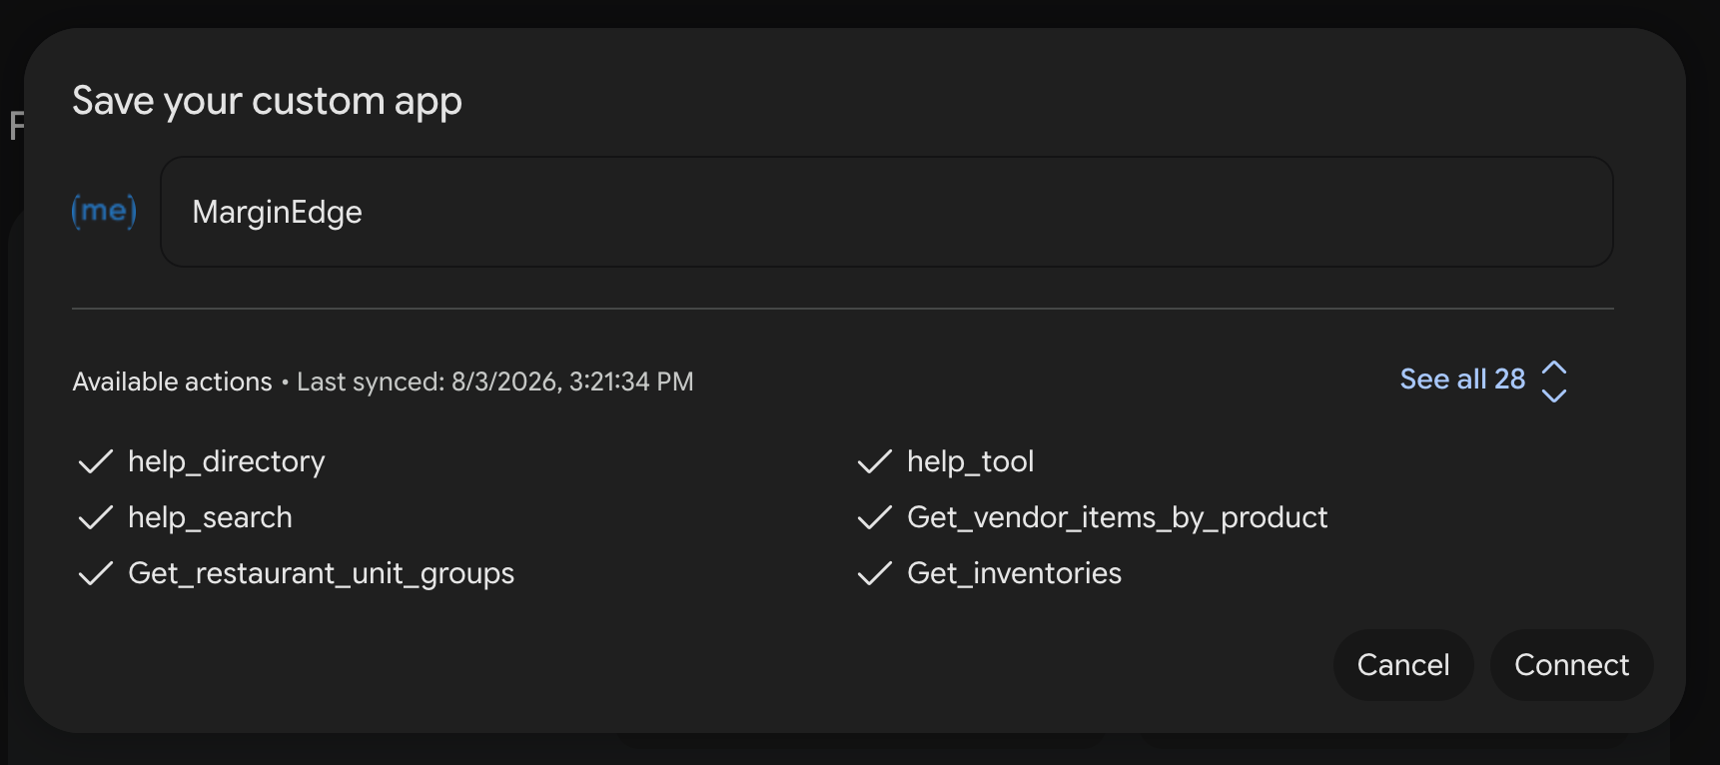Click the Save your custom app heading
The height and width of the screenshot is (765, 1720).
click(267, 102)
